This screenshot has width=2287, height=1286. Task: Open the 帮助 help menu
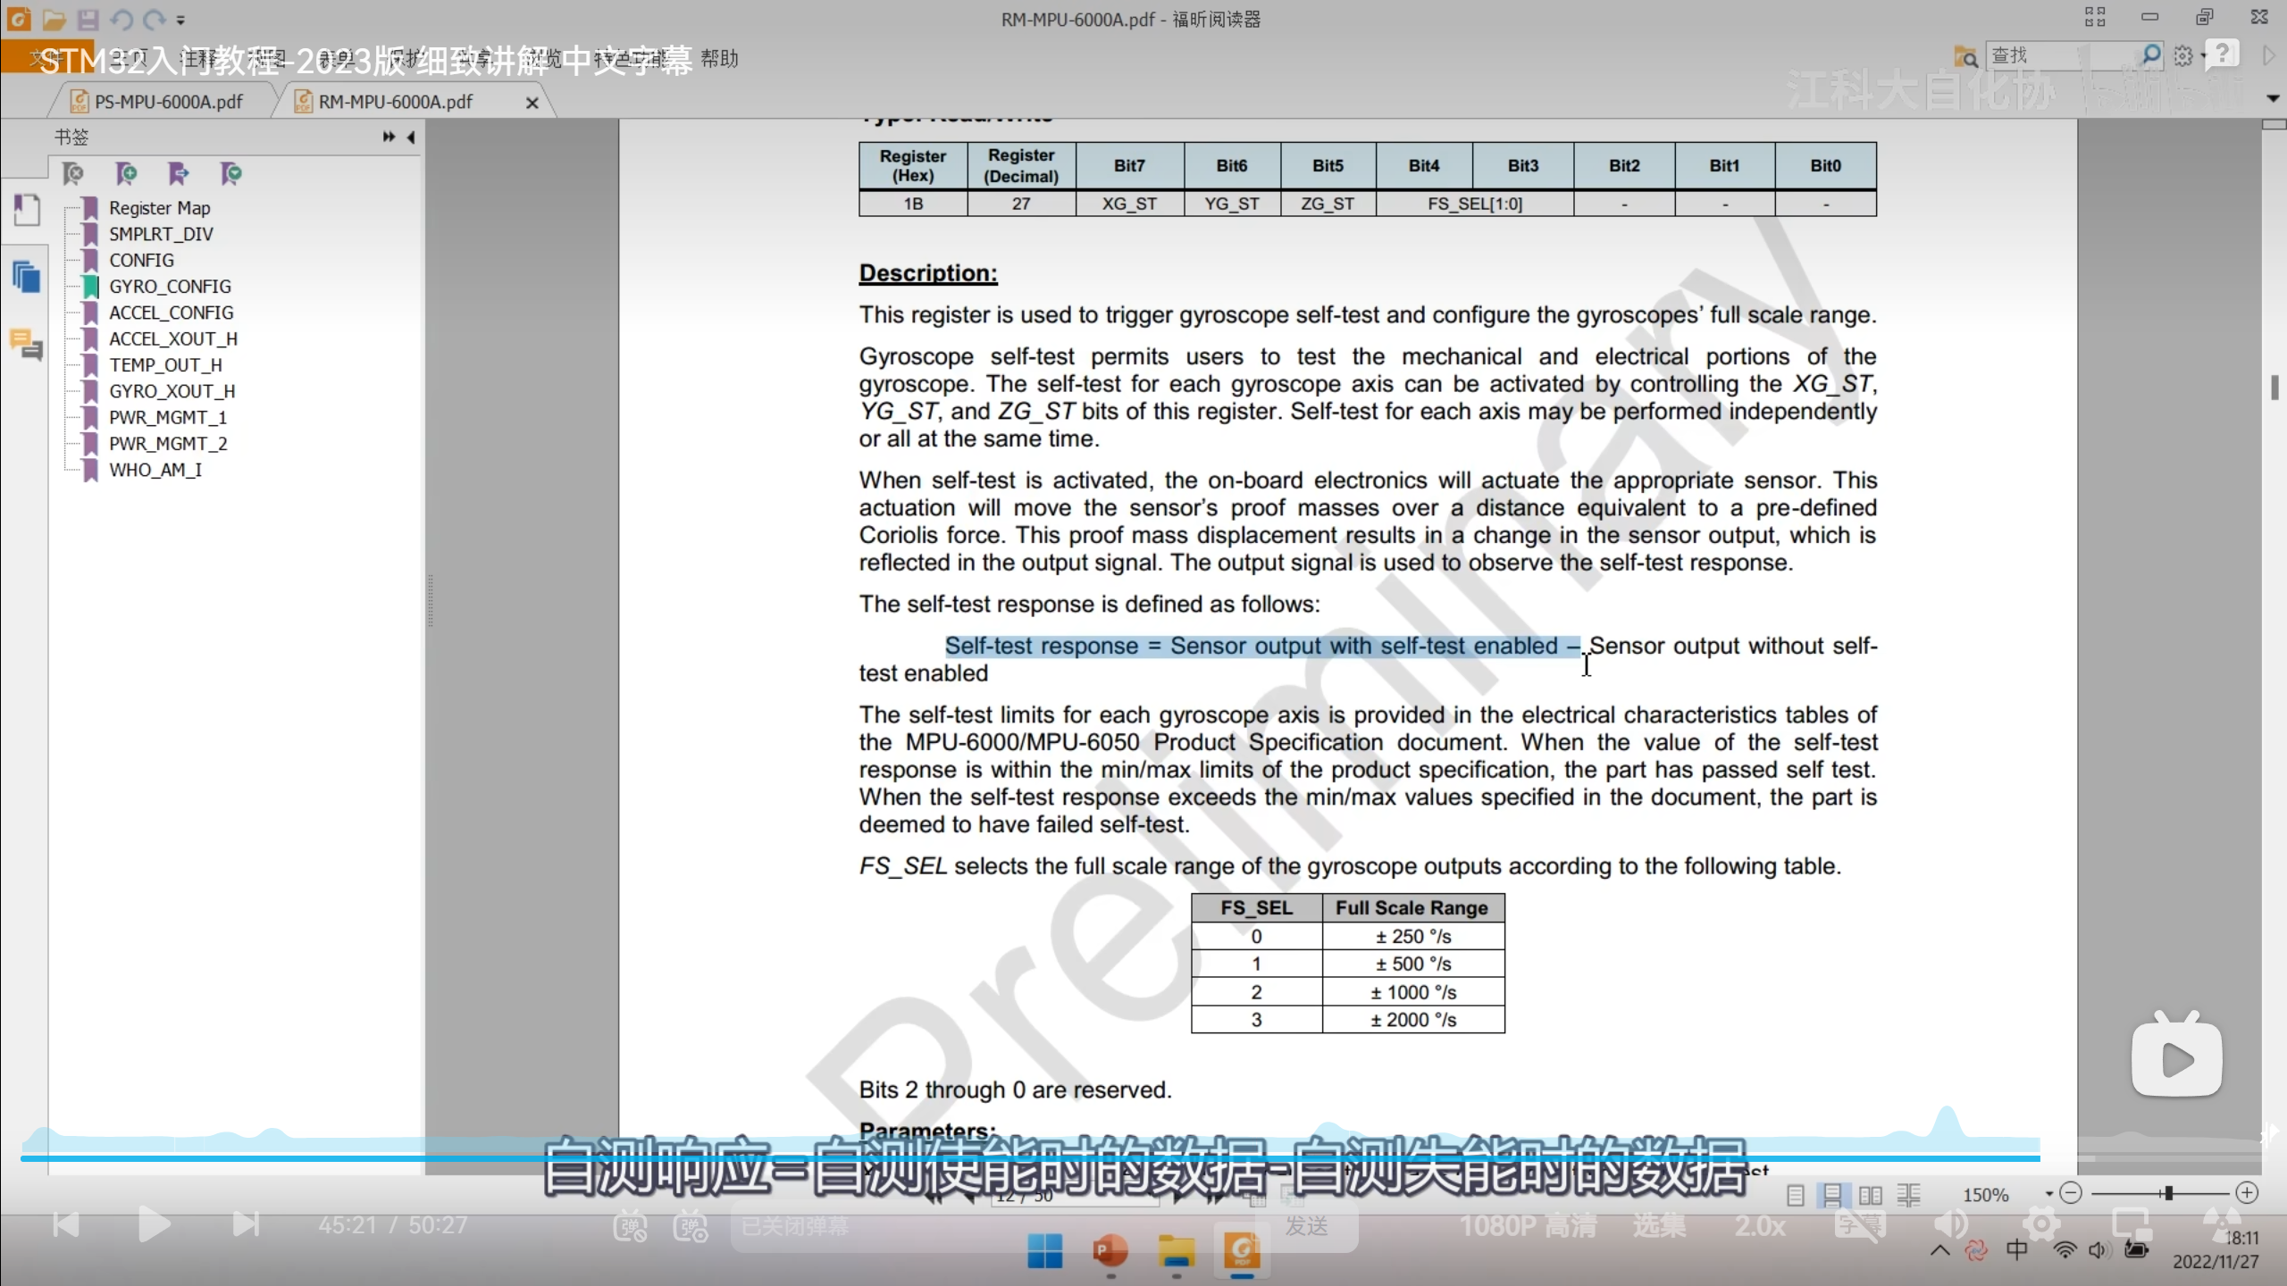click(x=719, y=59)
